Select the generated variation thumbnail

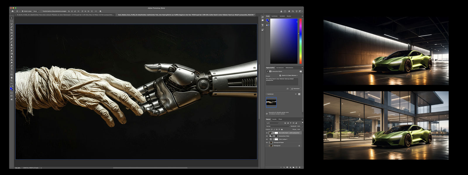[271, 102]
